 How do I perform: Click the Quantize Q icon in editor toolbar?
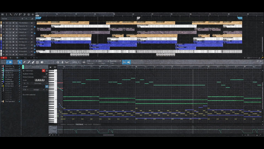click(58, 62)
